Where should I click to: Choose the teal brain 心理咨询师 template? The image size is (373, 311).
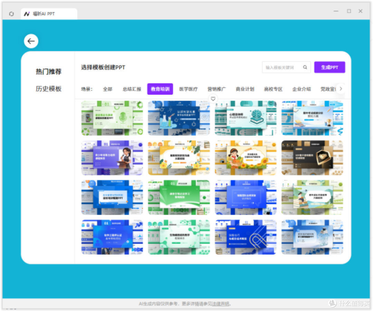[246, 118]
